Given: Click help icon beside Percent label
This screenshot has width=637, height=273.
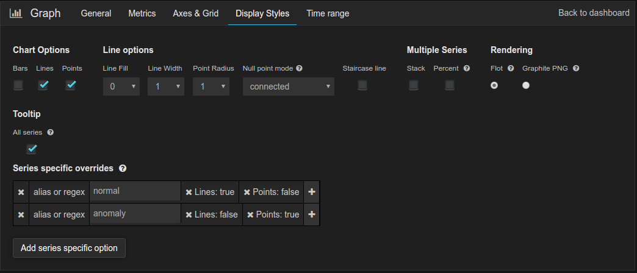Looking at the screenshot, I should [x=467, y=68].
